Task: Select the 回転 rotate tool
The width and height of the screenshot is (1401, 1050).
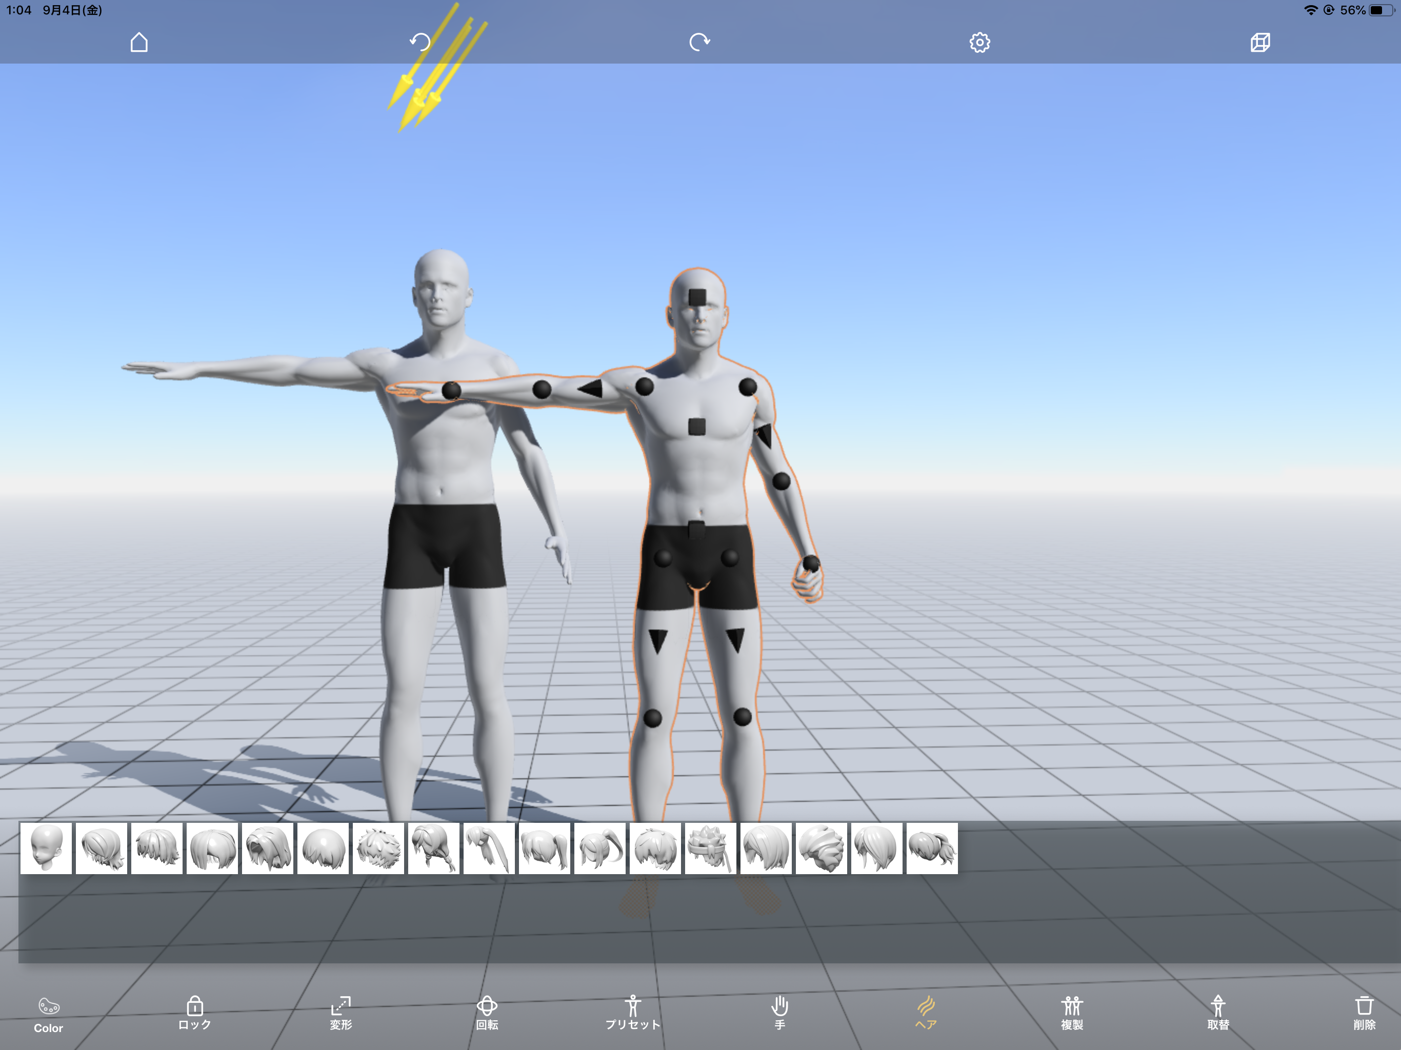Action: [487, 1013]
